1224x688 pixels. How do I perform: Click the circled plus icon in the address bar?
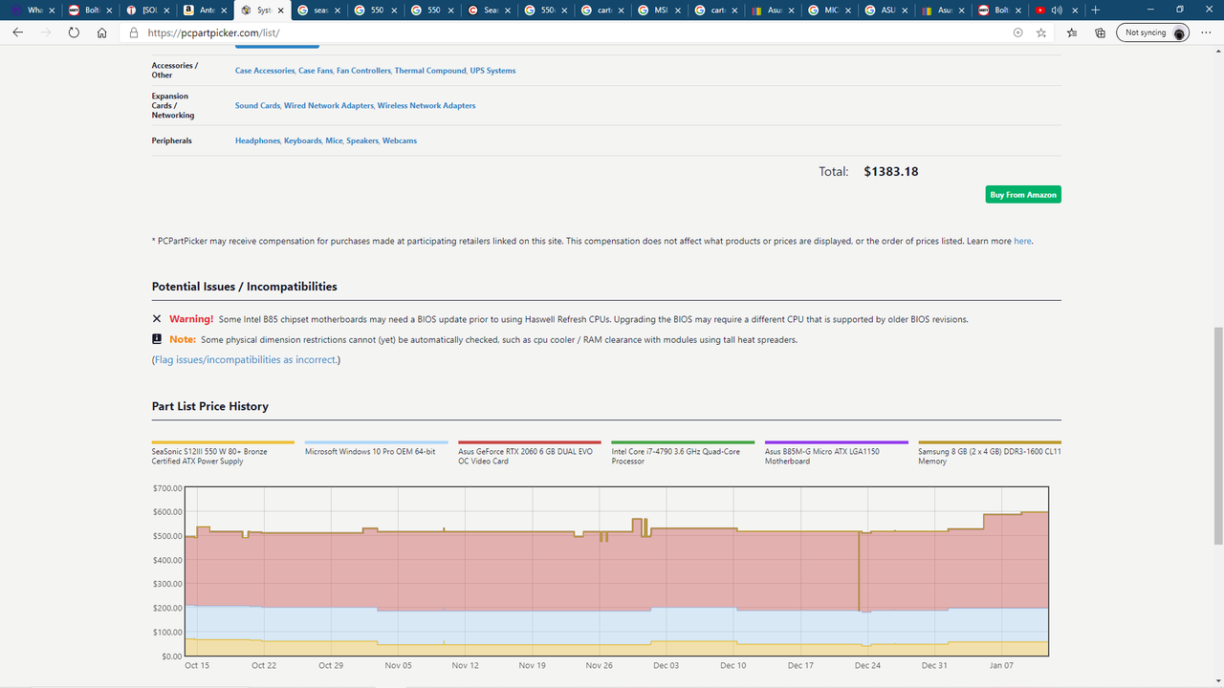coord(1017,32)
